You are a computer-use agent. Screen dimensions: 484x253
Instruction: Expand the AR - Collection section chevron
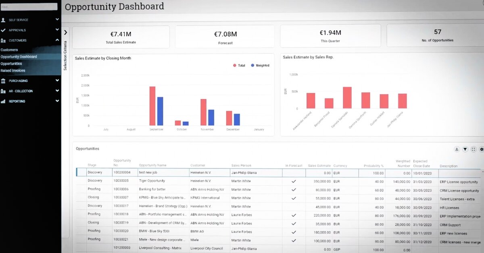click(57, 91)
